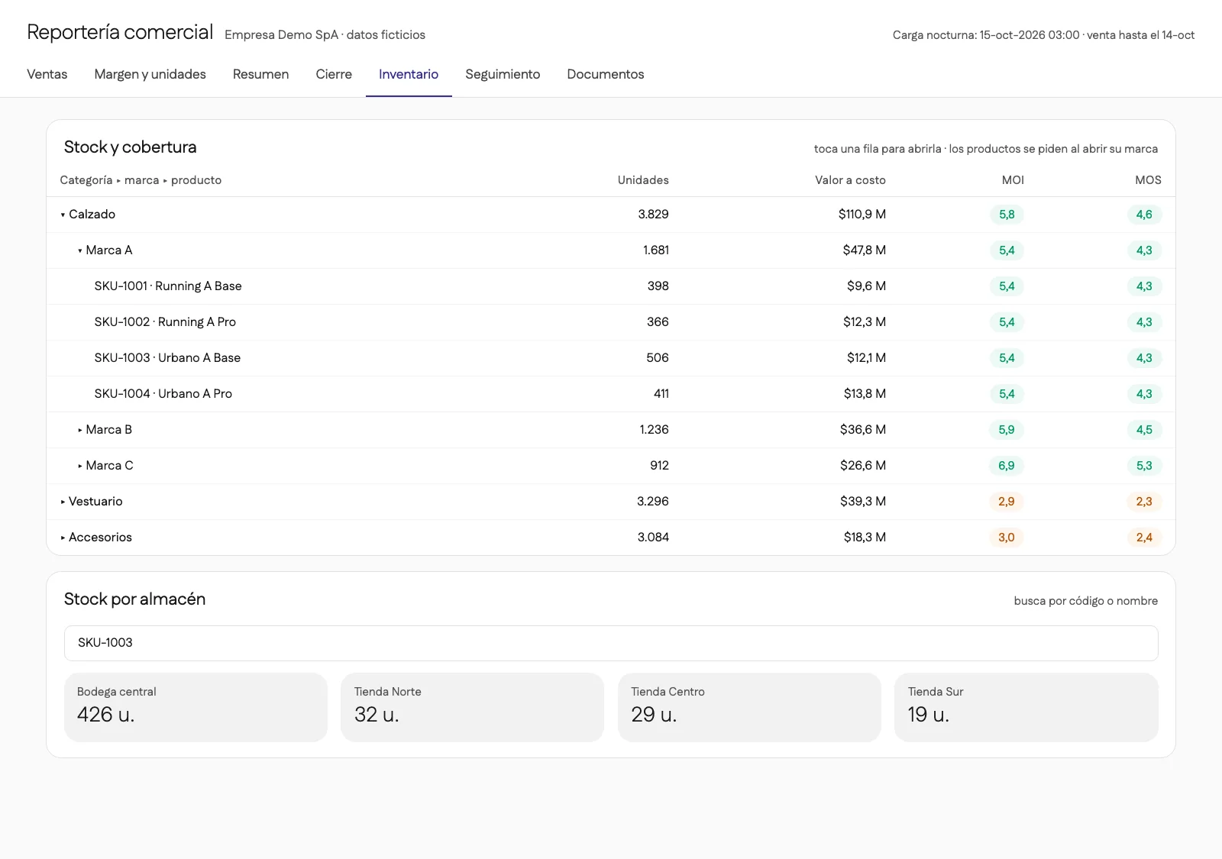Collapse the Marca A brand row
This screenshot has height=859, width=1222.
pos(611,250)
